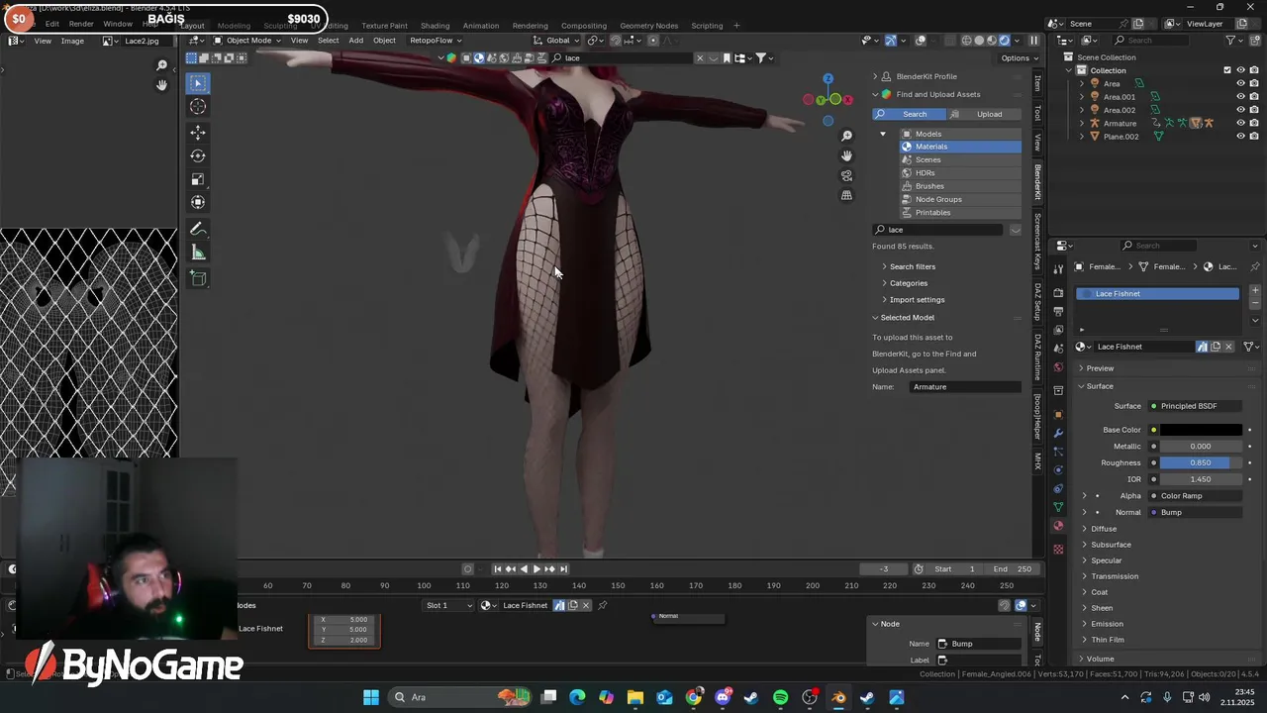Switch to the Animation workspace tab
Viewport: 1267px width, 713px height.
point(481,26)
